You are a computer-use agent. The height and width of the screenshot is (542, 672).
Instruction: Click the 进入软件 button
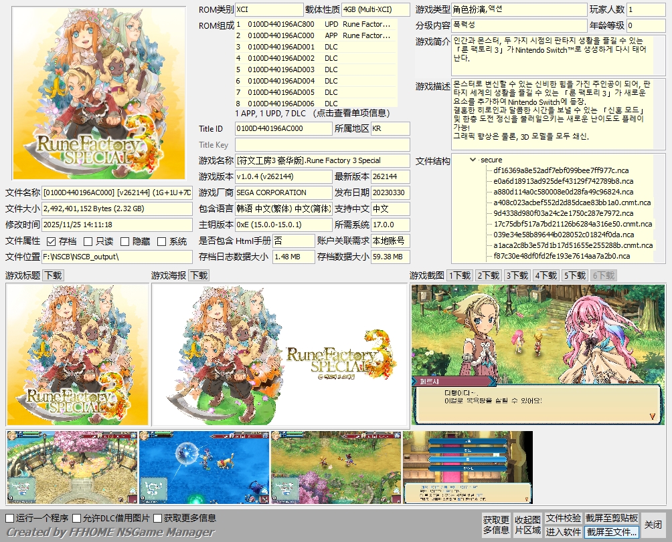tap(563, 532)
